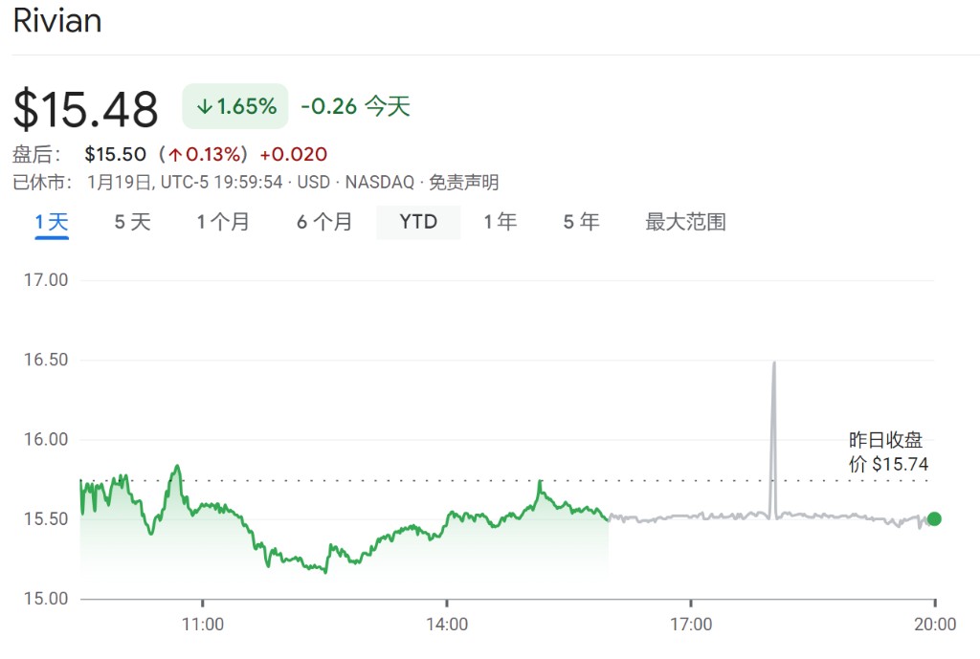Screen dimensions: 980x659
Task: Click the green down-arrow in percent badge
Action: click(x=204, y=106)
